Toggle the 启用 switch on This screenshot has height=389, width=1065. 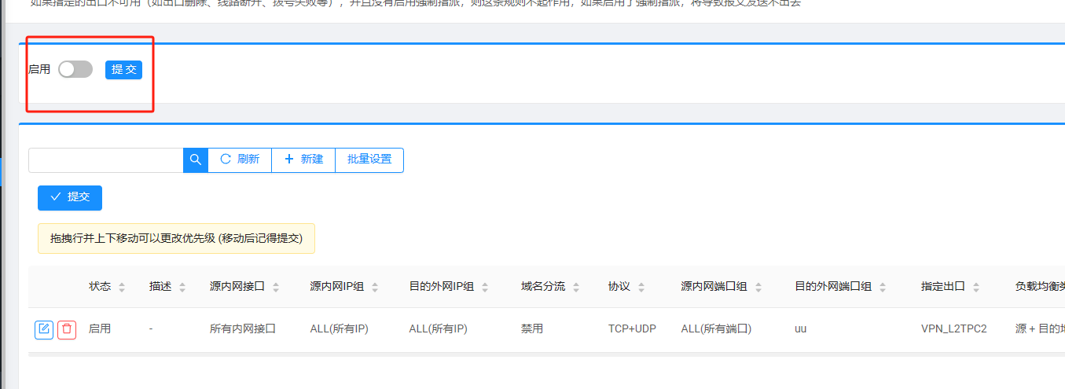75,69
